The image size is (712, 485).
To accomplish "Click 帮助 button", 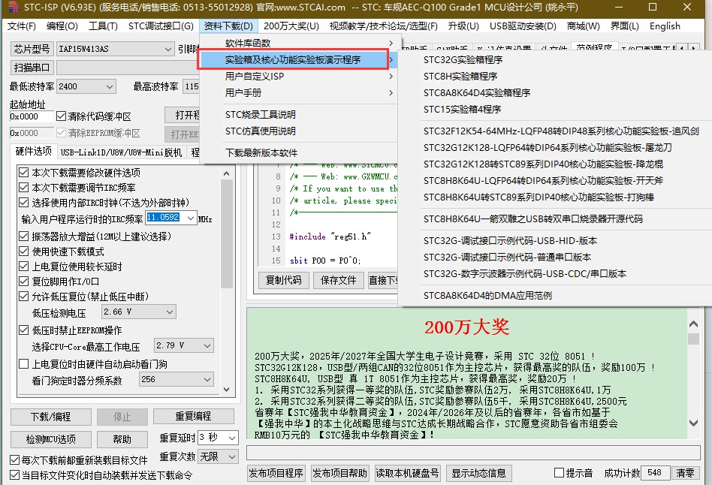I will [x=122, y=440].
